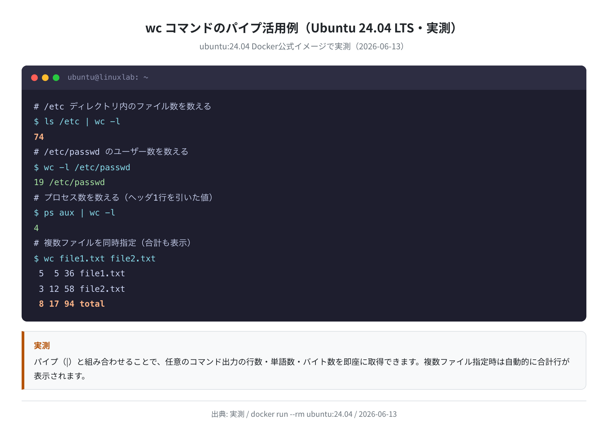Viewport: 608px width, 433px height.
Task: Select the comment about /etc ディレクトリ内のファイル数
Action: coord(123,106)
